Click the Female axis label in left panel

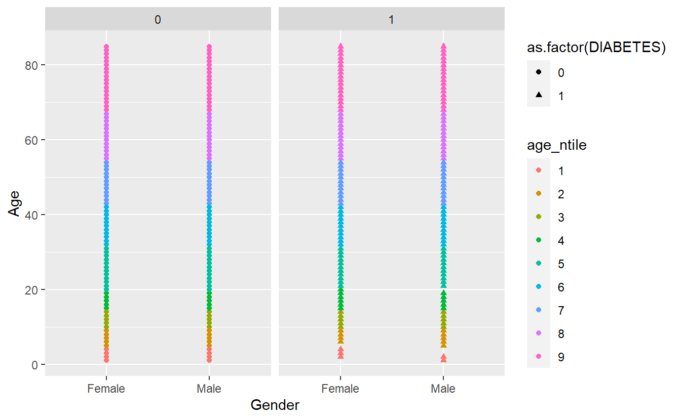(x=106, y=389)
